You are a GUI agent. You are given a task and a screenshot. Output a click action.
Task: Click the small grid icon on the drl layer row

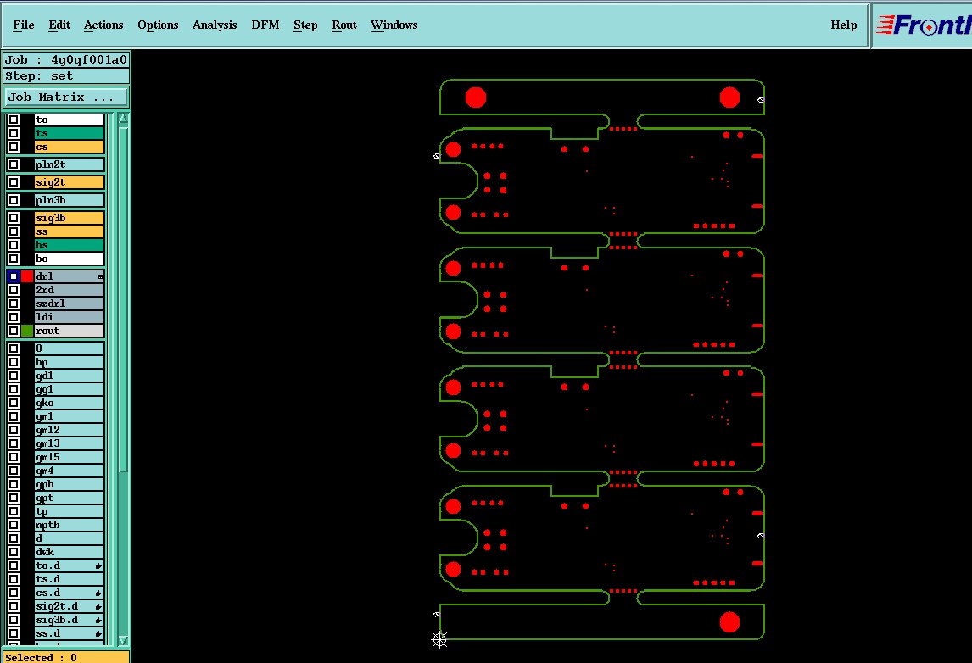point(100,276)
